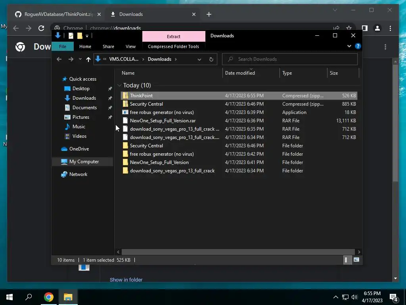Select free robux generator application icon

tap(125, 112)
